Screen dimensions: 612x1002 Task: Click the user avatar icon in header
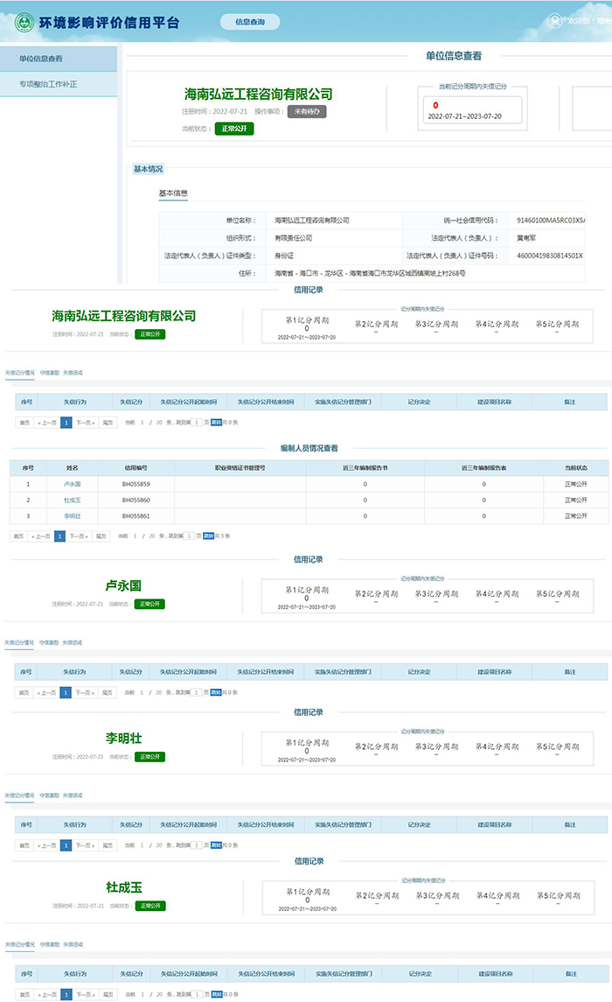coord(554,20)
